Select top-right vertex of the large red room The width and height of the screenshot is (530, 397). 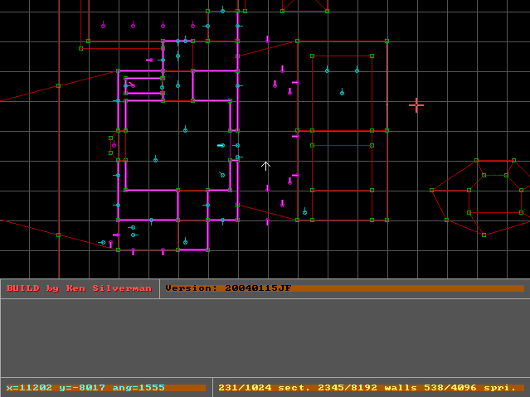coord(387,41)
